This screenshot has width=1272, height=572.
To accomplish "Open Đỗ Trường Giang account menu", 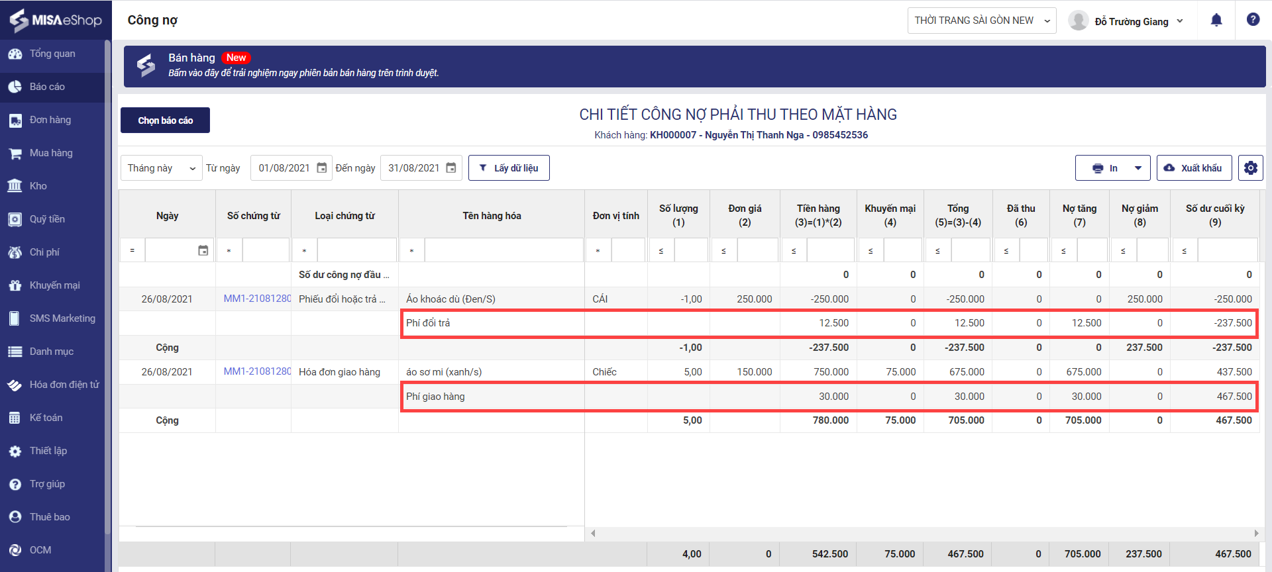I will click(x=1138, y=21).
